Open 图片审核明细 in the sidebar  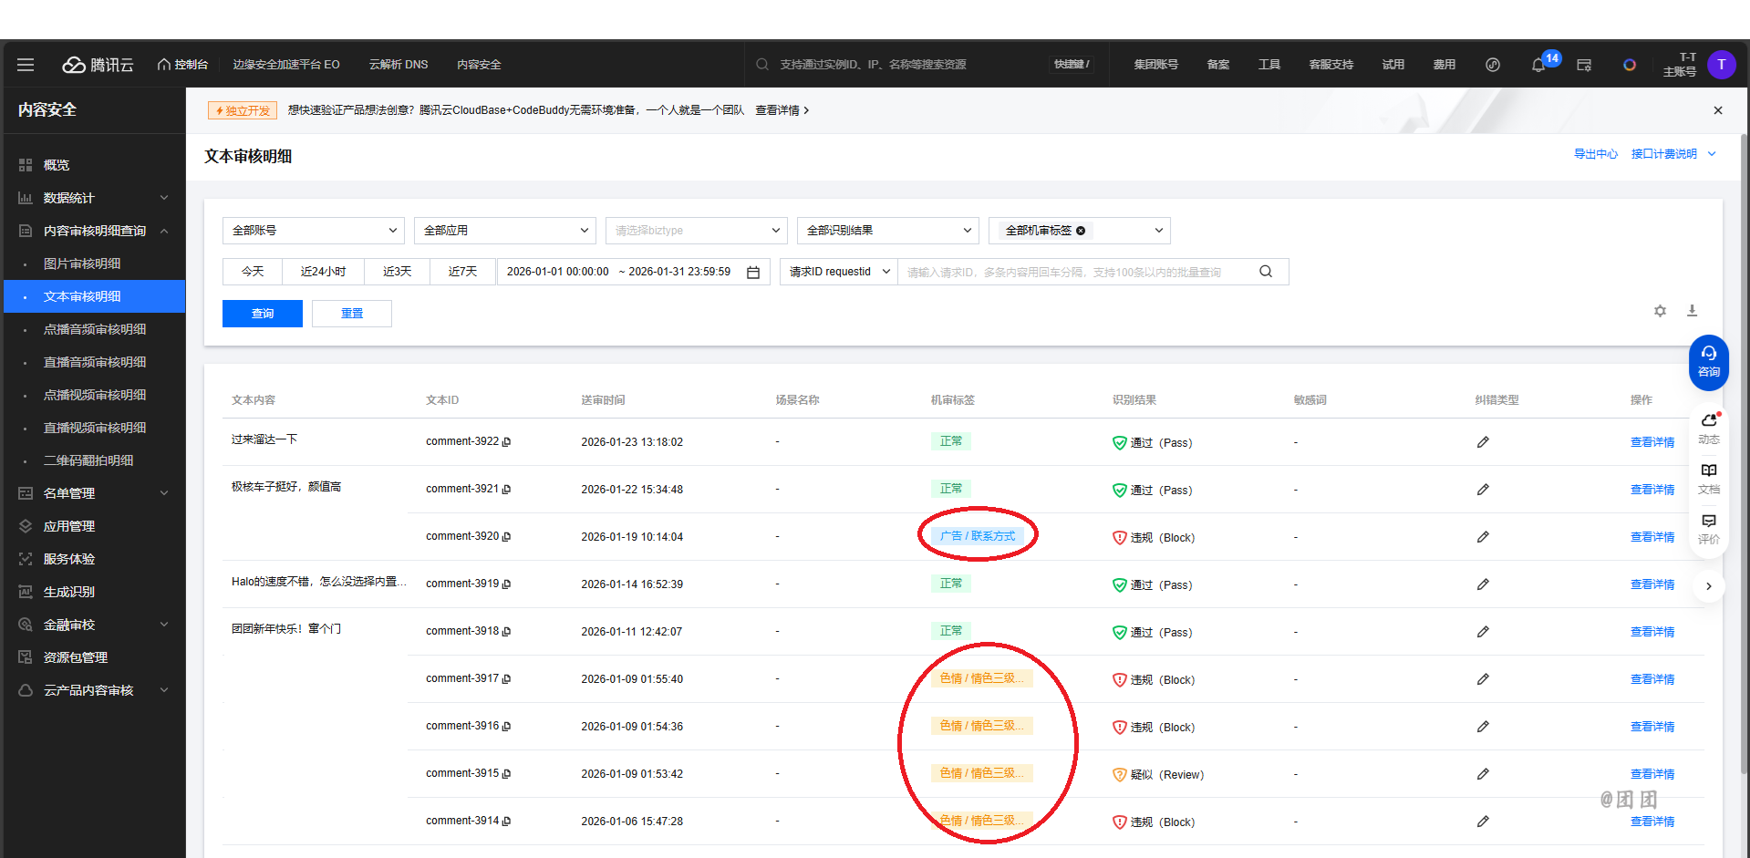(82, 264)
